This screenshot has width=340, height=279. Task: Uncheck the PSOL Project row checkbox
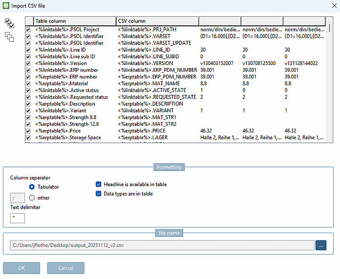pyautogui.click(x=28, y=29)
